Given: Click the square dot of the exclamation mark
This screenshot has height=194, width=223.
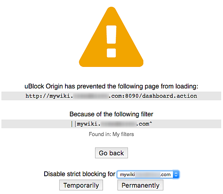Looking at the screenshot, I should (x=111, y=53).
